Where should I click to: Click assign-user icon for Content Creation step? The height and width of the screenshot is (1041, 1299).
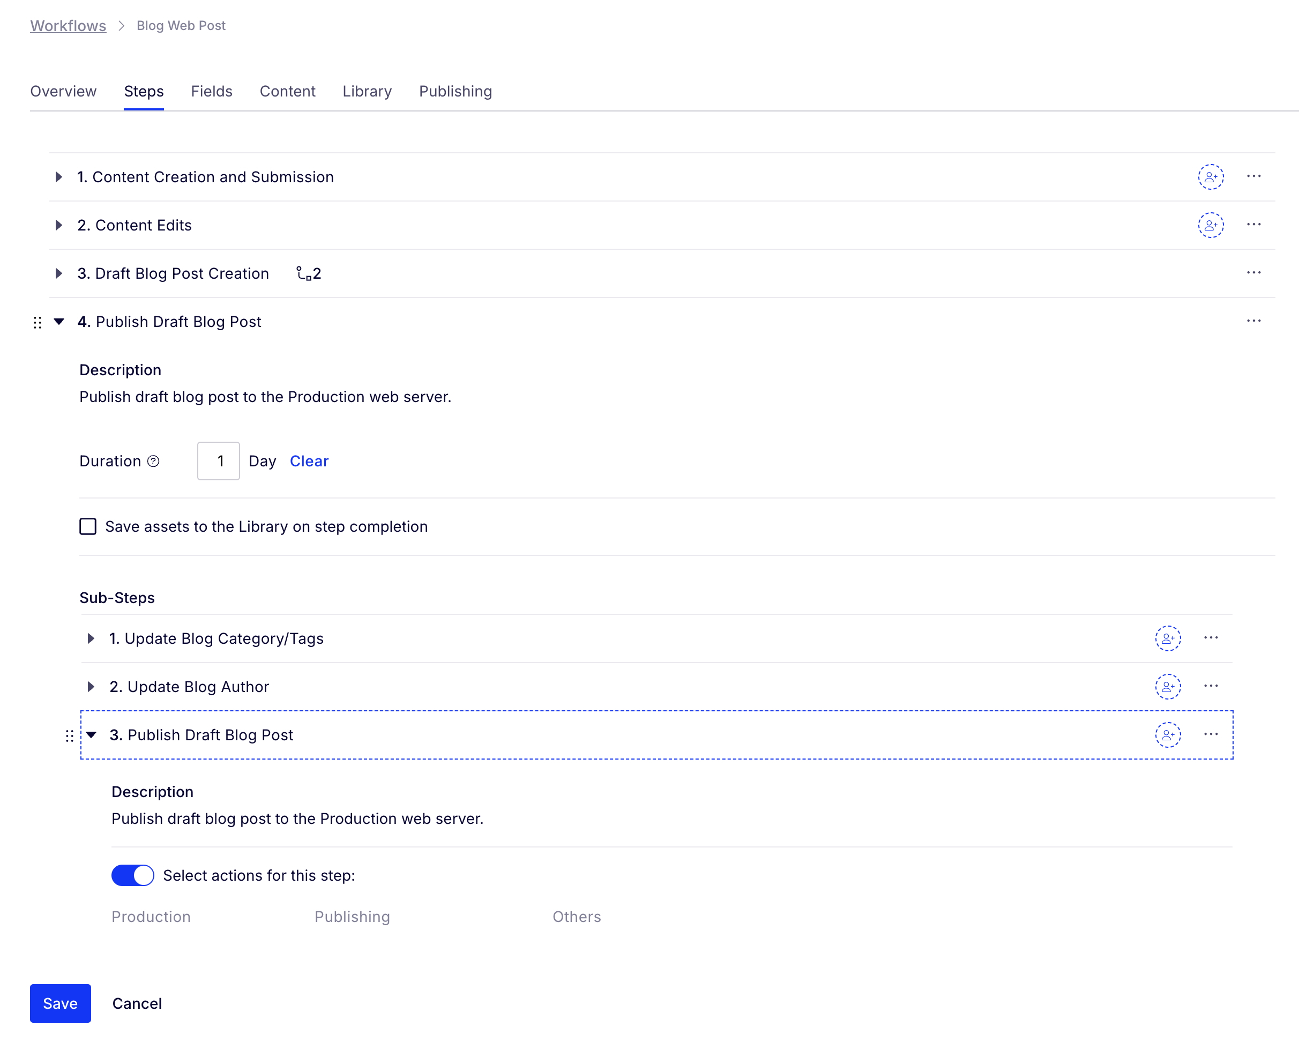pyautogui.click(x=1210, y=176)
